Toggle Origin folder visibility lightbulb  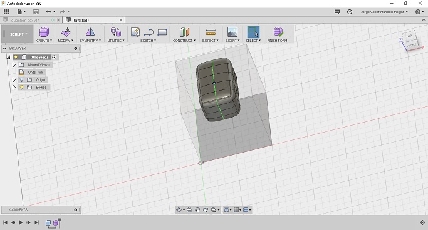pyautogui.click(x=21, y=80)
